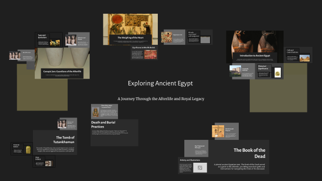
Task: Open 'Significance in Afterlife Beliefs' subtopic
Action: pyautogui.click(x=144, y=53)
